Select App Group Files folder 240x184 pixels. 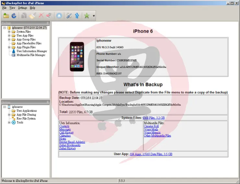pos(26,40)
